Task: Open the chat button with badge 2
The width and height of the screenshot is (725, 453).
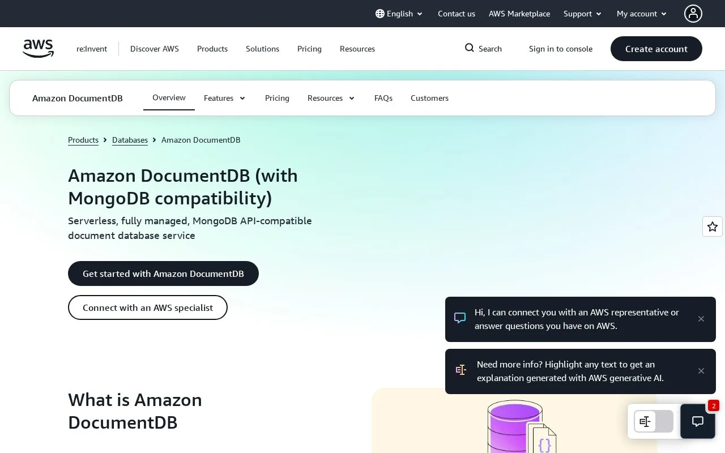Action: pyautogui.click(x=698, y=421)
